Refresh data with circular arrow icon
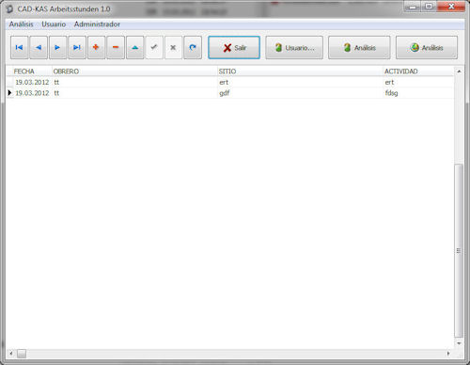470x365 pixels. 193,47
